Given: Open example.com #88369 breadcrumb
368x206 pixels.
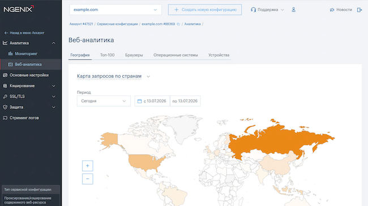Looking at the screenshot, I should [158, 24].
